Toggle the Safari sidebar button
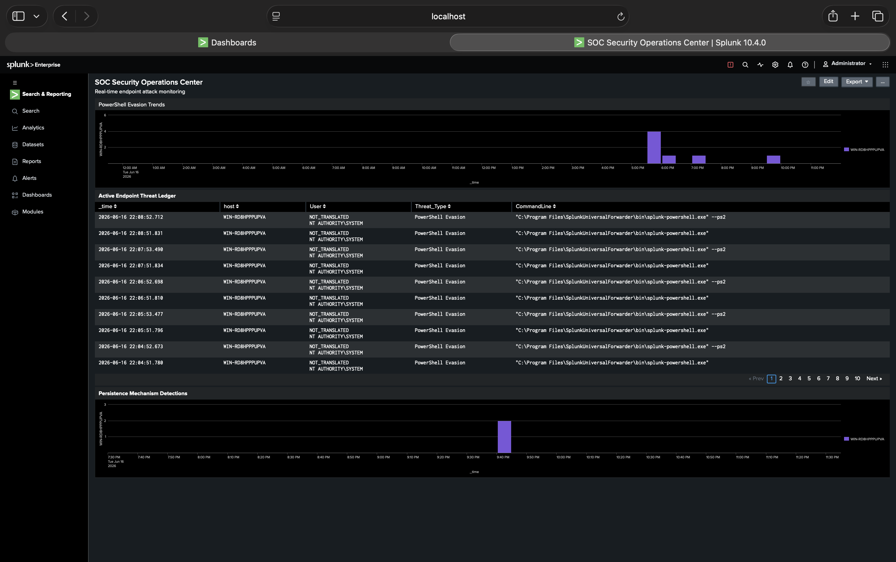896x562 pixels. tap(18, 16)
